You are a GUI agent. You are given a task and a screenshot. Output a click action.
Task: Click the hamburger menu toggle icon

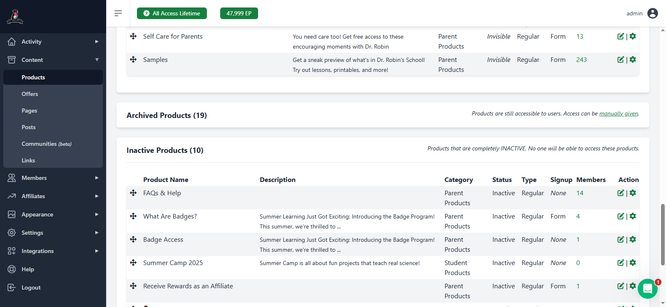tap(118, 13)
